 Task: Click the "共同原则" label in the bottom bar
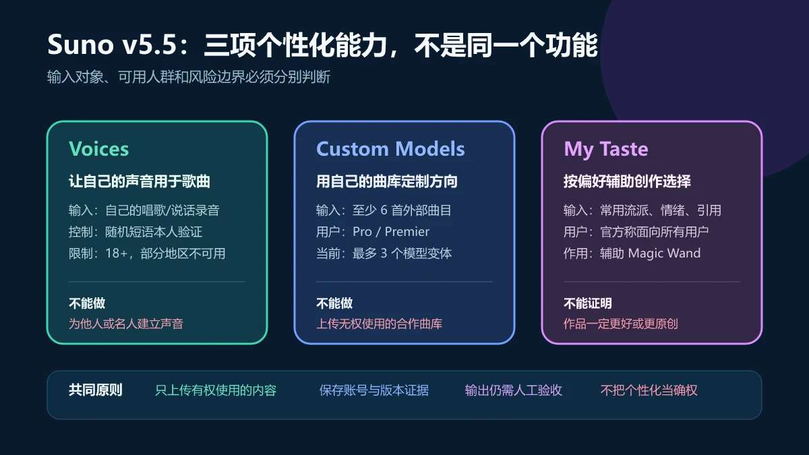(x=96, y=390)
